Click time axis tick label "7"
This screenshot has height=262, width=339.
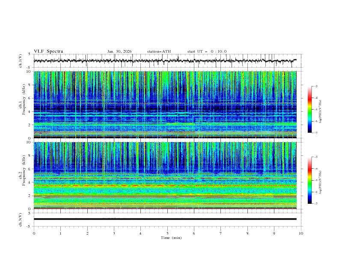[x=221, y=233]
